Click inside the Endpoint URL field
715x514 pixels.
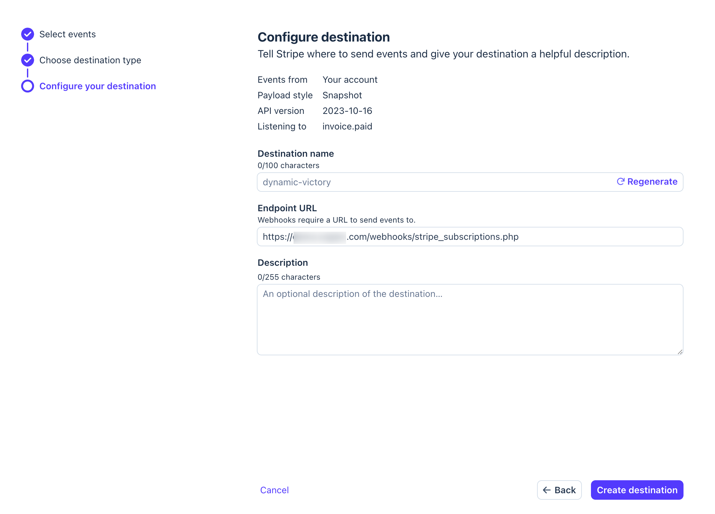coord(470,237)
